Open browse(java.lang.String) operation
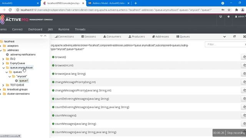246x138 pixels. click(70, 74)
